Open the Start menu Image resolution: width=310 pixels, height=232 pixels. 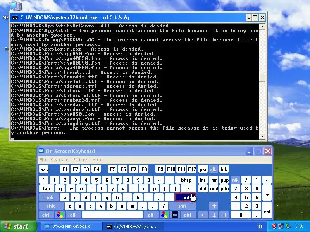pos(18,226)
